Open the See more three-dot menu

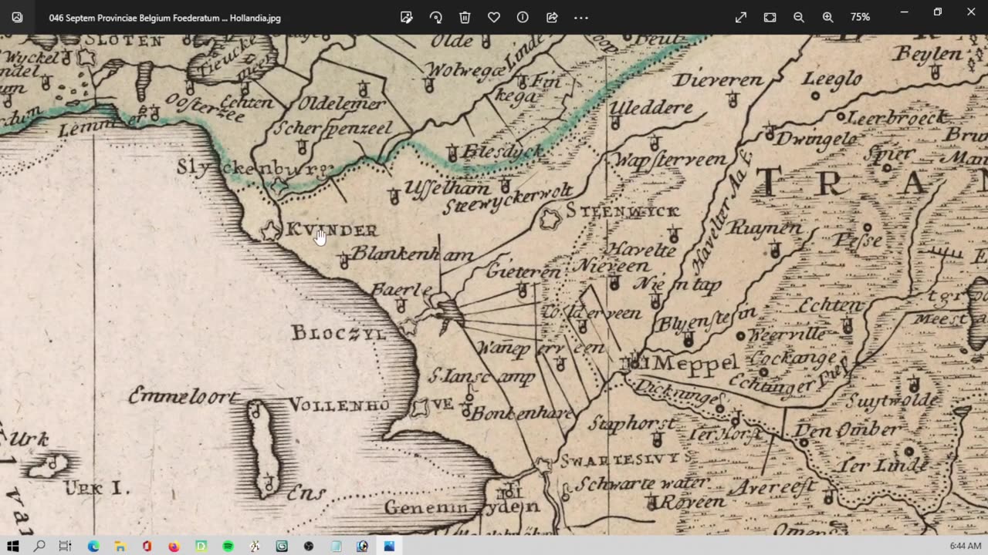tap(581, 17)
